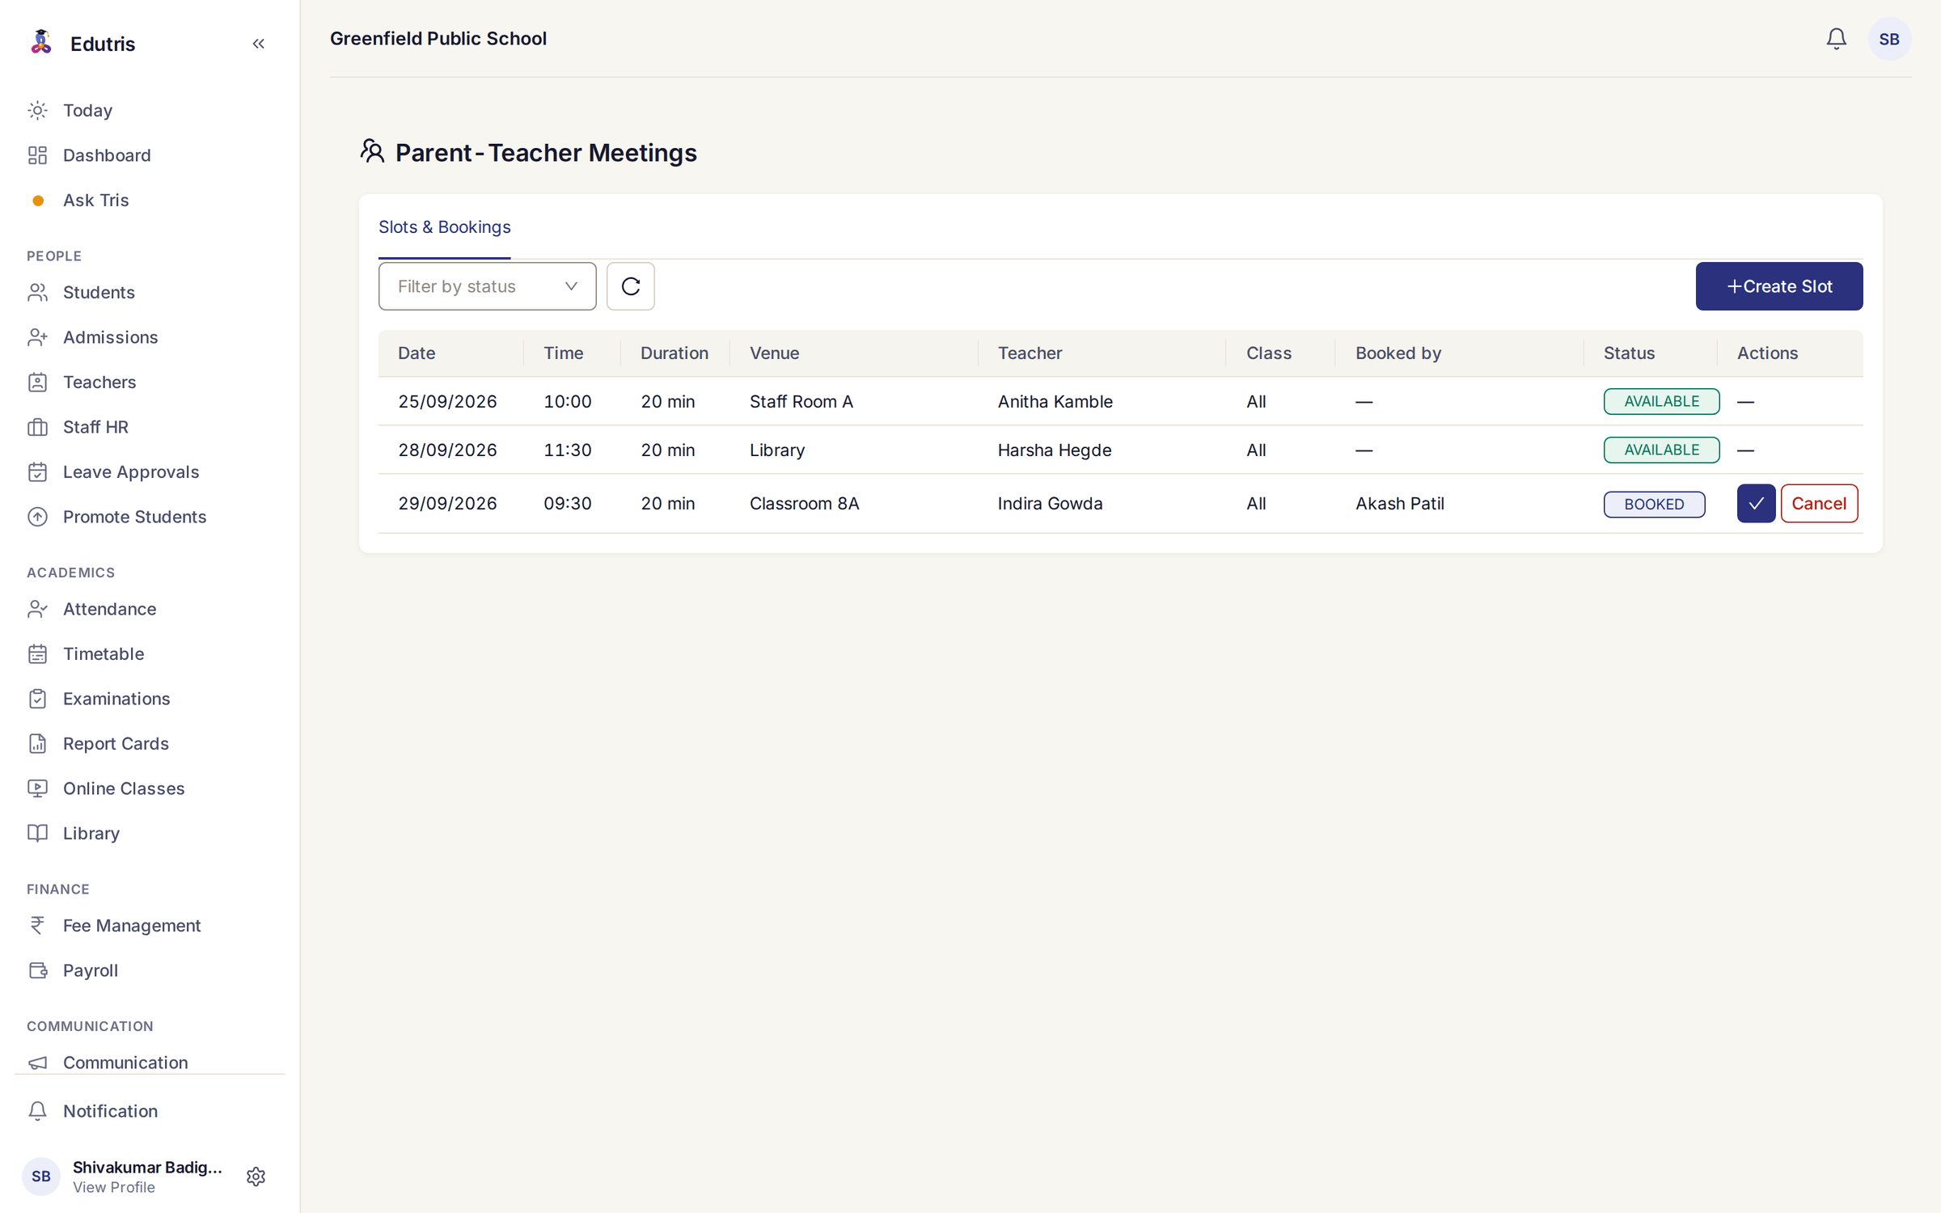Click AVAILABLE badge for Harsha Hegde
The width and height of the screenshot is (1941, 1213).
[1661, 450]
